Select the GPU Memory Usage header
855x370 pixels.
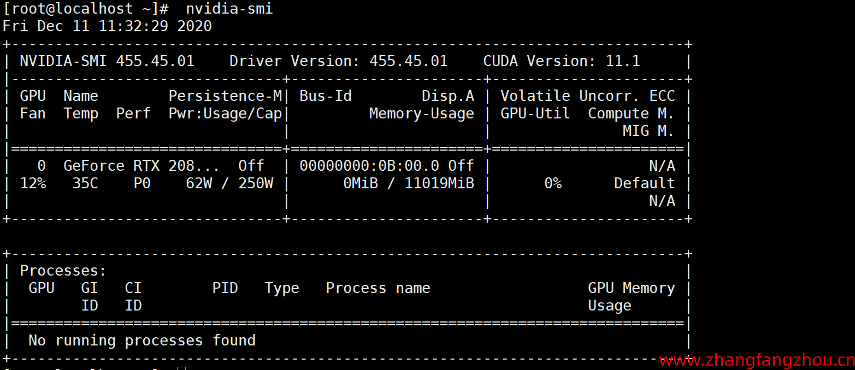(632, 297)
